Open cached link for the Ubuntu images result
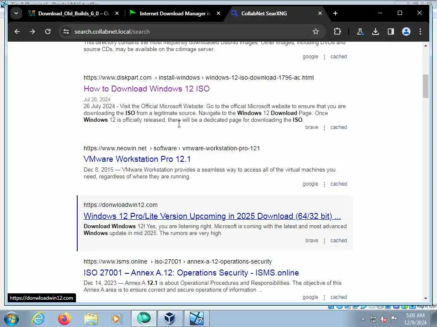Image resolution: width=437 pixels, height=327 pixels. click(338, 57)
